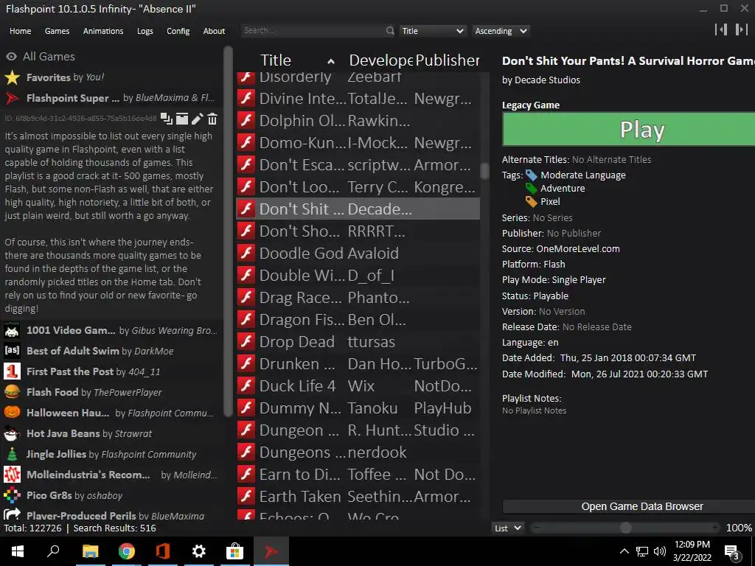
Task: Toggle the right sidebar visibility icon
Action: click(x=741, y=29)
